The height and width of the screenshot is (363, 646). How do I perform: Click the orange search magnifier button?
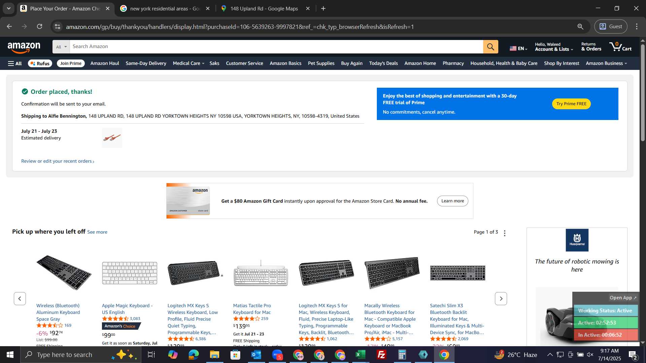coord(491,47)
